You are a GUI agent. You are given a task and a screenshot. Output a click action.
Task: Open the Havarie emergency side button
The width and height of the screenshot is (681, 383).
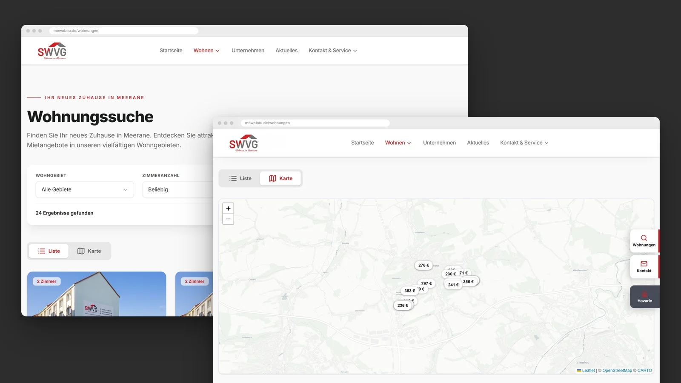point(644,297)
